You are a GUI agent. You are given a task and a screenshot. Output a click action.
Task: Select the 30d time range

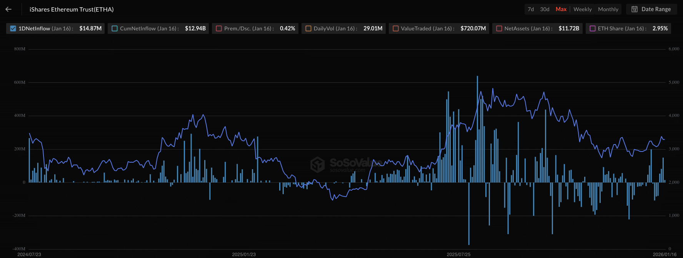(545, 9)
